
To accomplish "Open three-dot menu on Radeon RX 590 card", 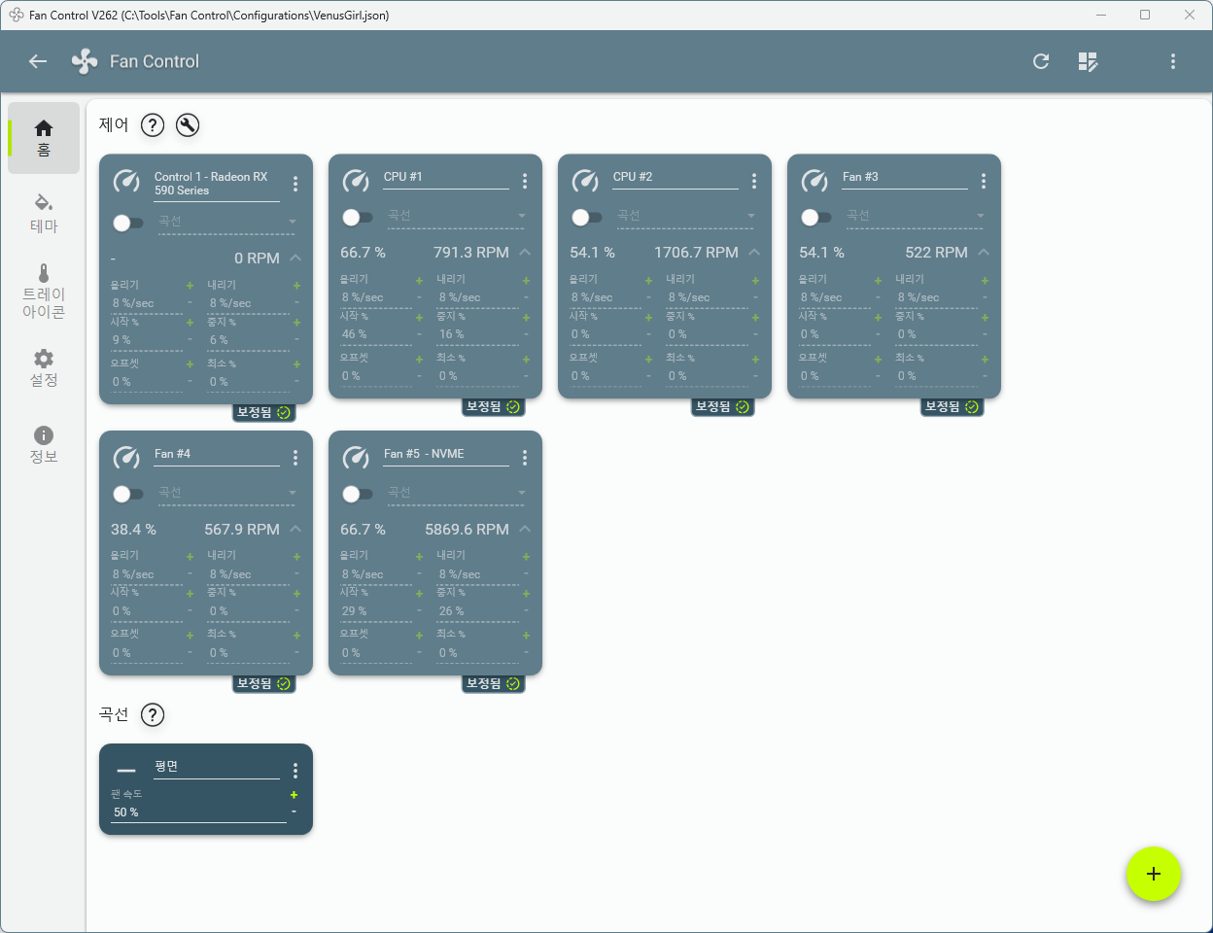I will click(295, 184).
